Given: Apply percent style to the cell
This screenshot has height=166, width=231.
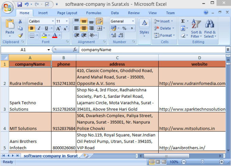Looking at the screenshot, I should coord(124,28).
